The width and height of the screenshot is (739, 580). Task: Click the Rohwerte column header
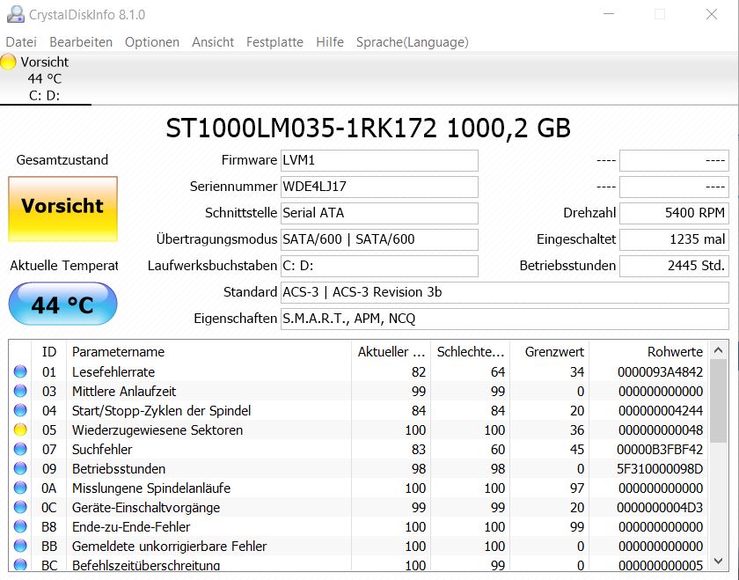[x=675, y=351]
